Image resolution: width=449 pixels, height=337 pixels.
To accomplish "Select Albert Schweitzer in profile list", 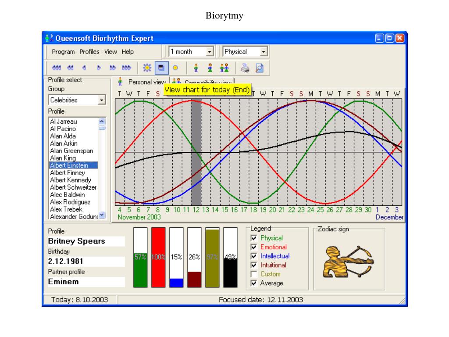I will (73, 187).
